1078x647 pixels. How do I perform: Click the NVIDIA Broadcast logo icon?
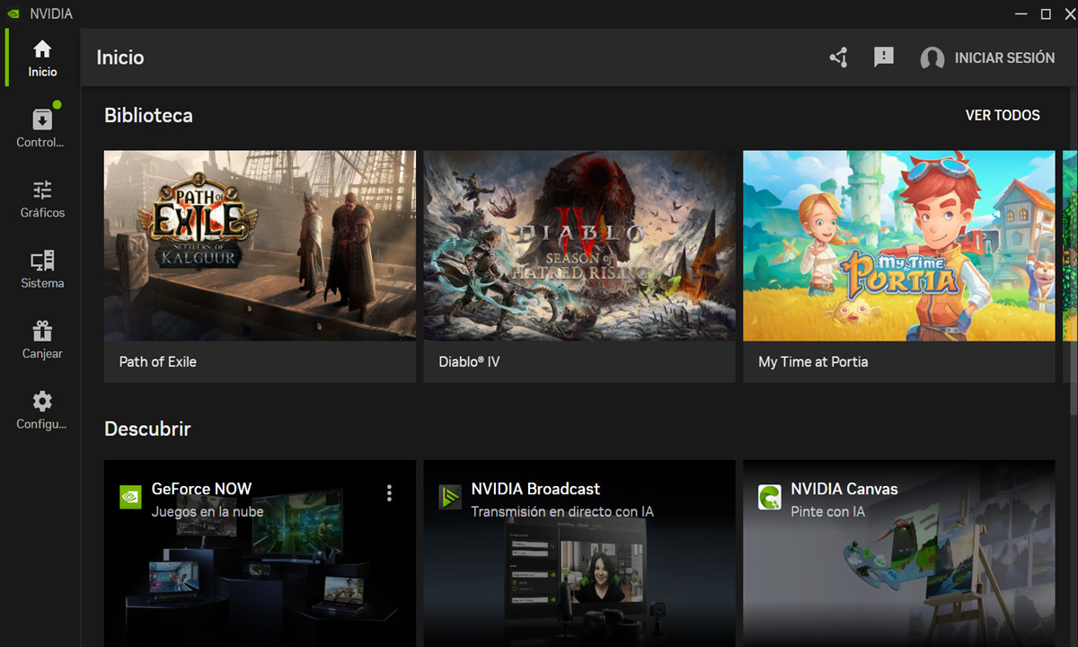pos(449,496)
